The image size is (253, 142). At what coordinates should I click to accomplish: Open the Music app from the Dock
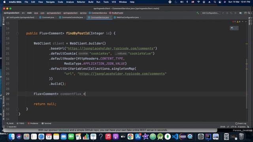point(108,137)
